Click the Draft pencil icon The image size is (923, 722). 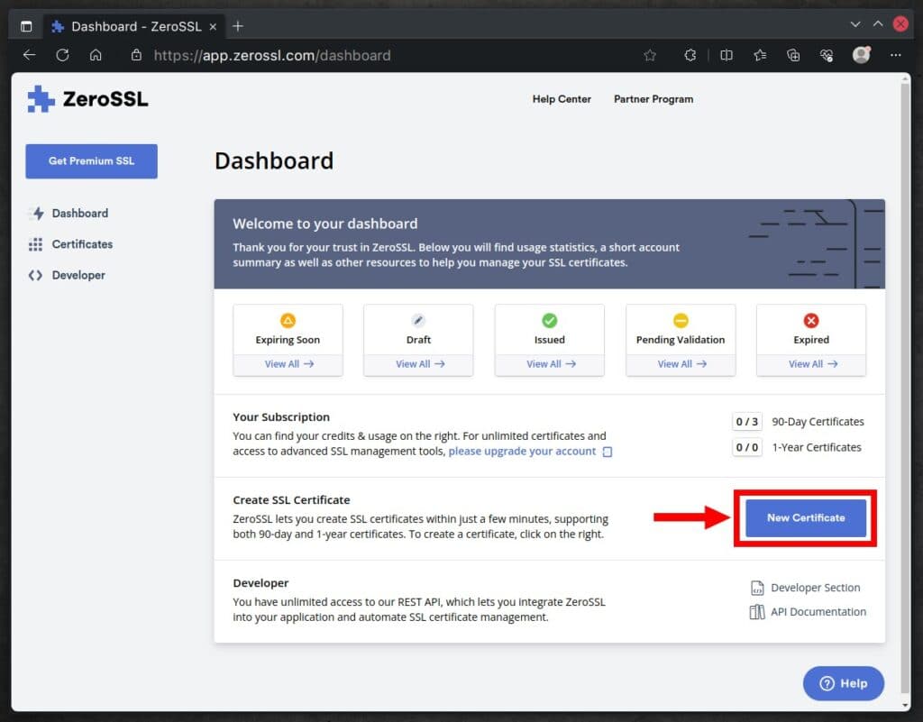click(x=418, y=321)
